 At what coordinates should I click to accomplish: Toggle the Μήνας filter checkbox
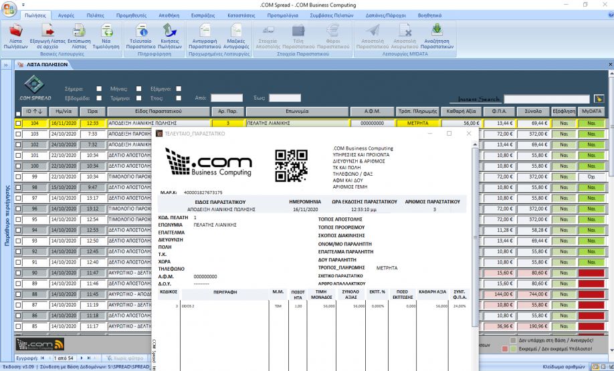pyautogui.click(x=138, y=89)
